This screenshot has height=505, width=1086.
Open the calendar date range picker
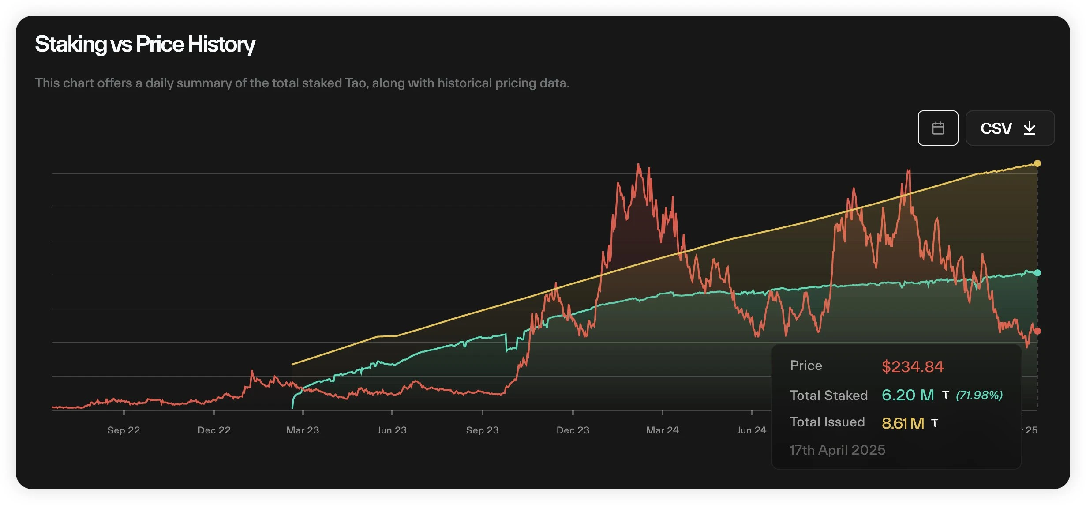[x=938, y=128]
